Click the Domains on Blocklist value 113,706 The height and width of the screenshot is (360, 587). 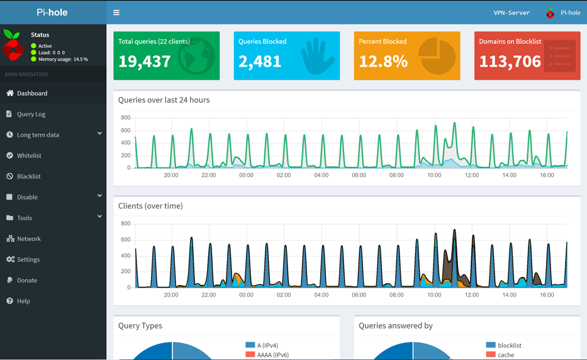coord(510,62)
